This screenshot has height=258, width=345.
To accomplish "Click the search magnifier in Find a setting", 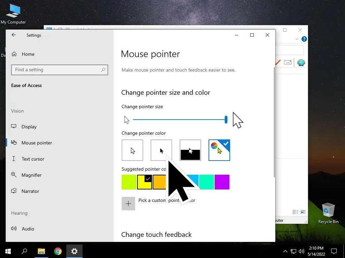I will click(x=103, y=70).
